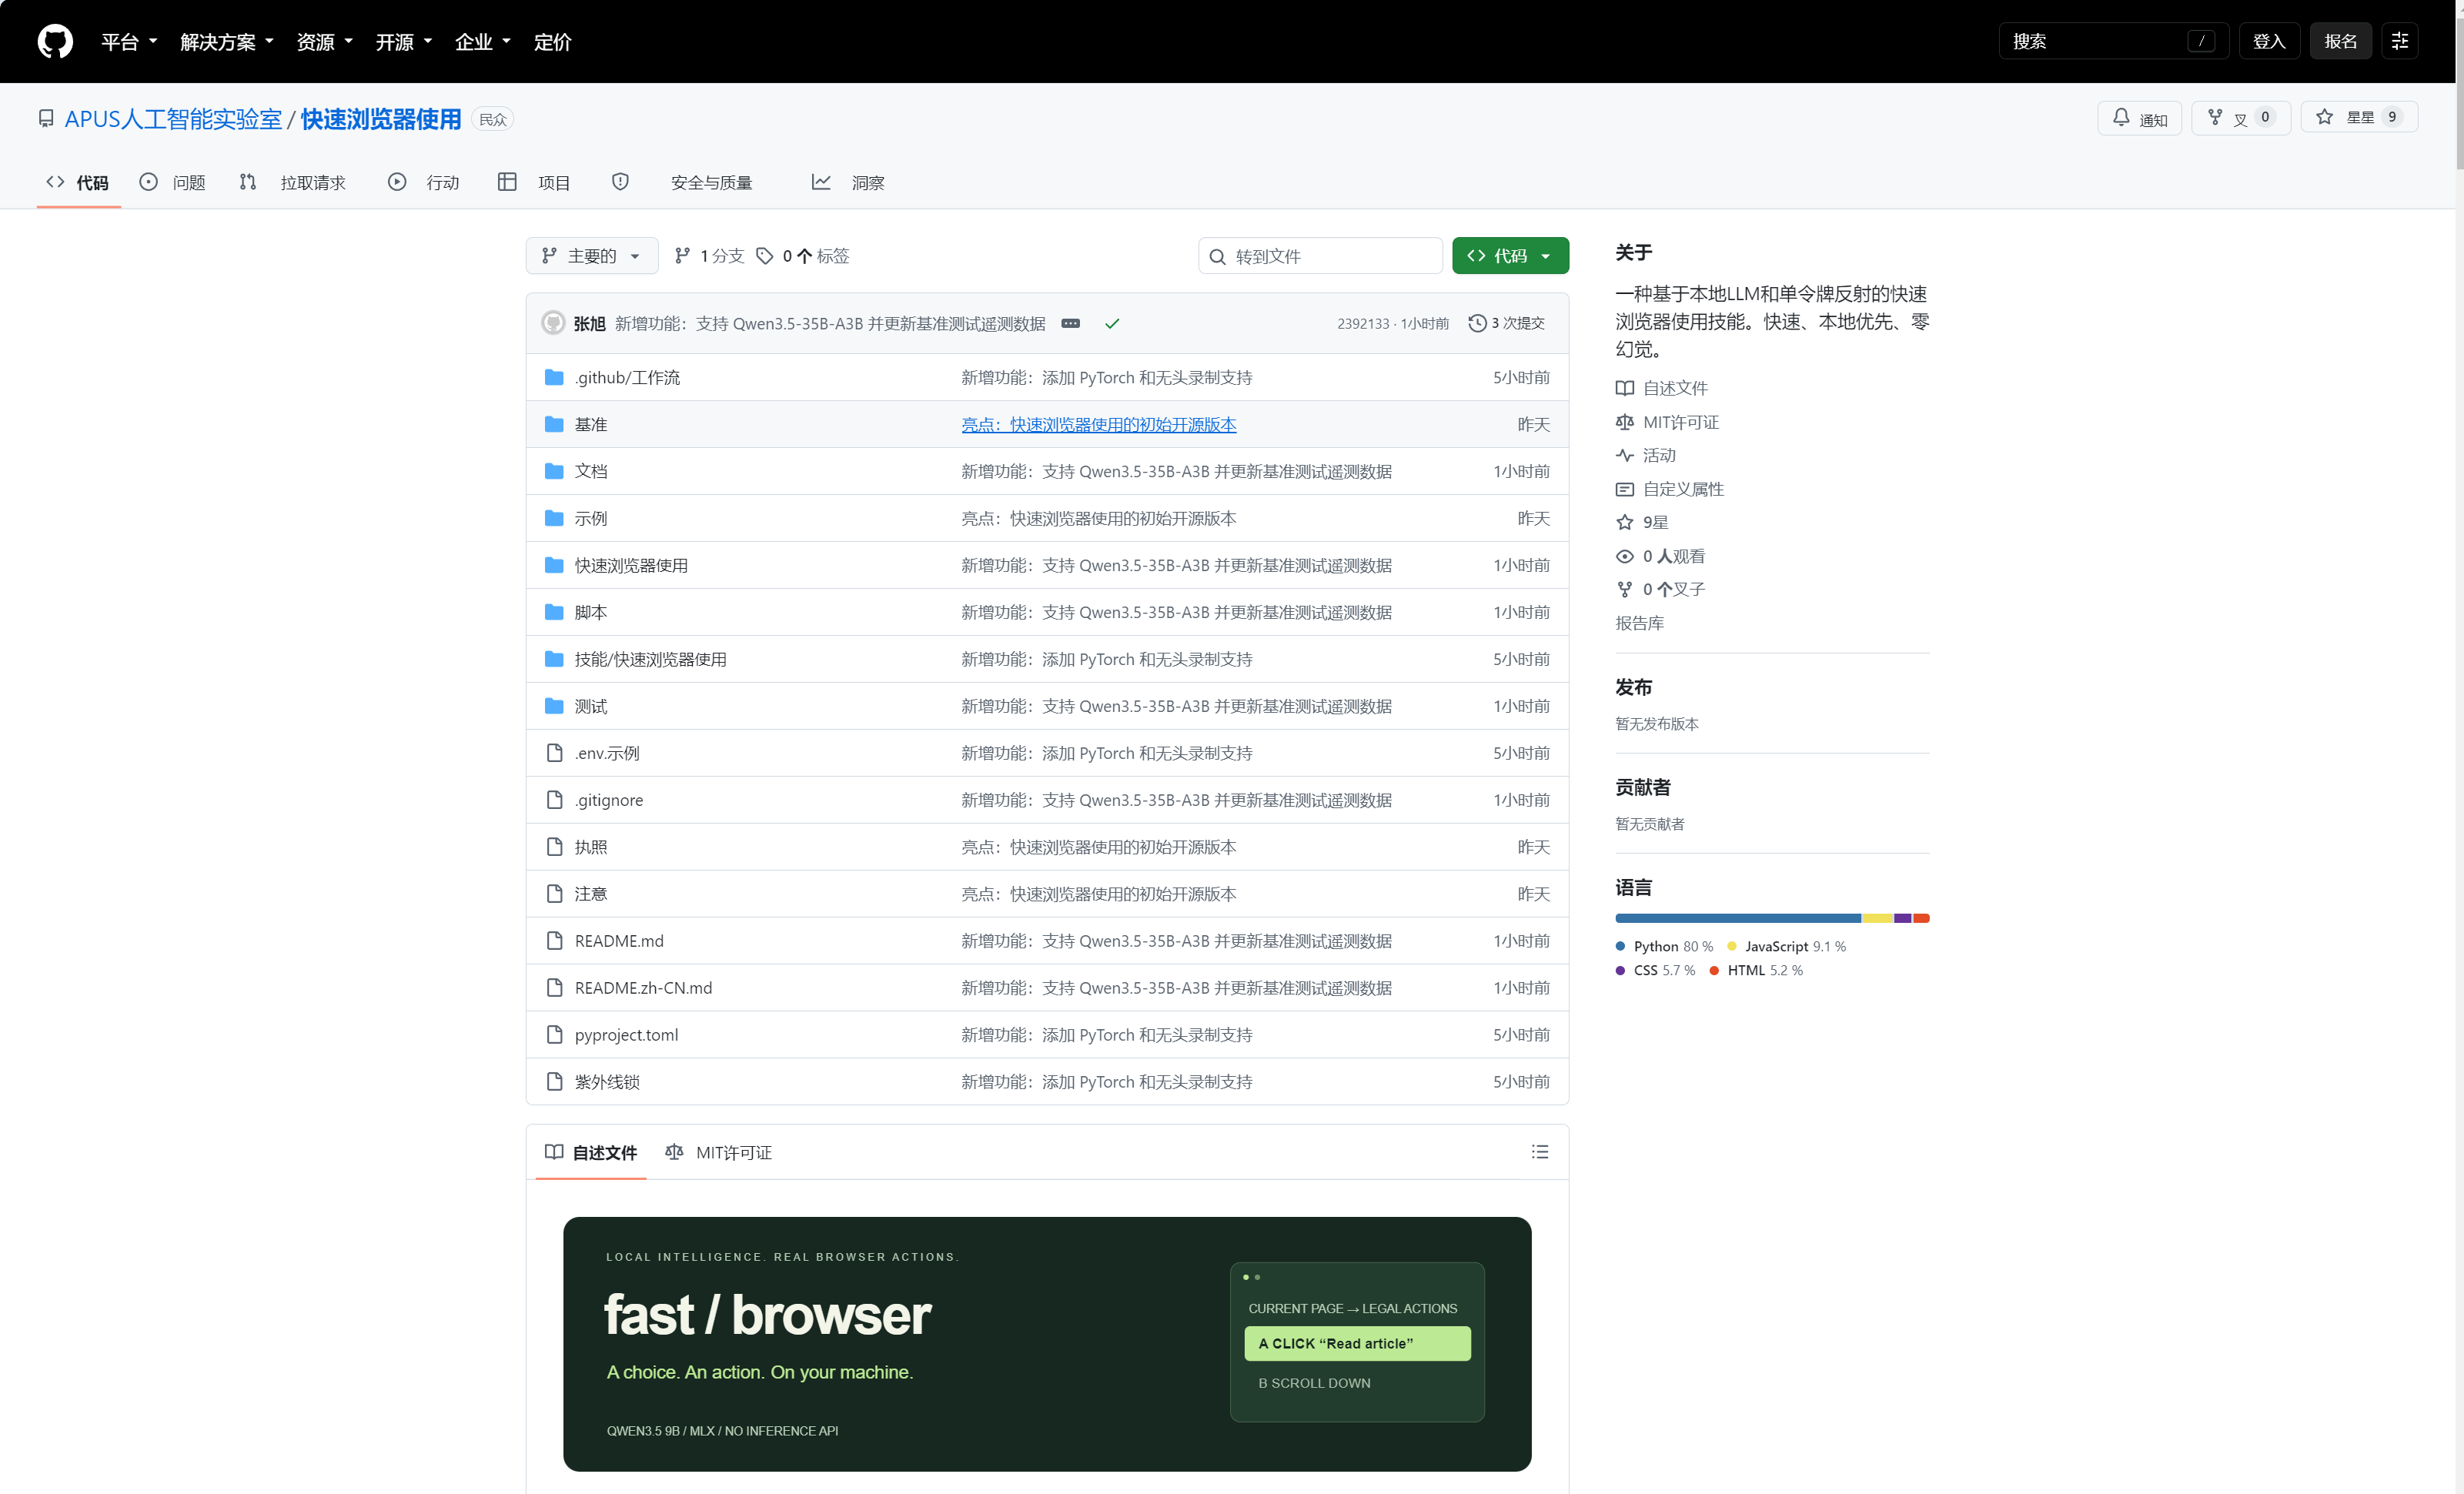This screenshot has height=1494, width=2464.
Task: Open the APUS人工智能实验室 owner link
Action: pos(174,119)
